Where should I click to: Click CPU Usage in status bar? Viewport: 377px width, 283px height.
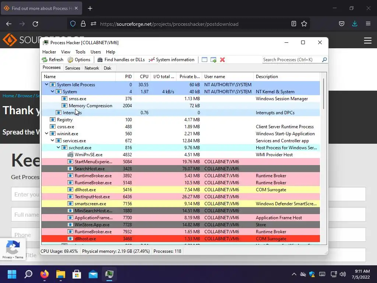(59, 251)
